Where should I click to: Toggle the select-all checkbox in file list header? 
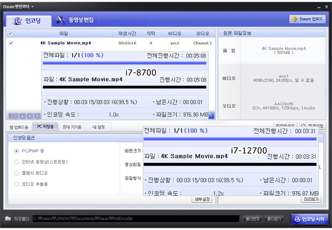pos(10,34)
